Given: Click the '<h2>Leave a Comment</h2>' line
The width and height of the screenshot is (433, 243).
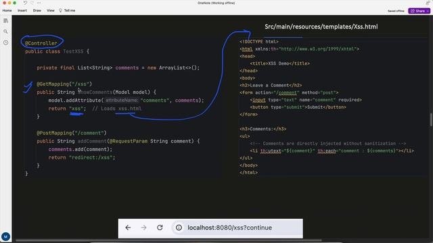Looking at the screenshot, I should [271, 86].
